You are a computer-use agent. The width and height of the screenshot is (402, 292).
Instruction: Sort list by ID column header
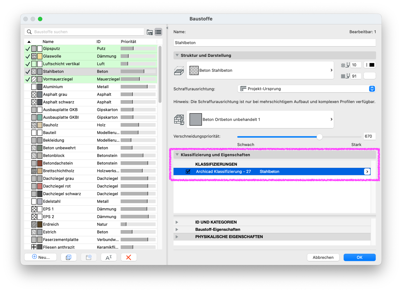99,42
